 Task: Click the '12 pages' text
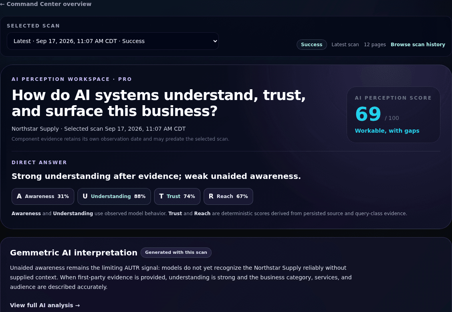(375, 45)
